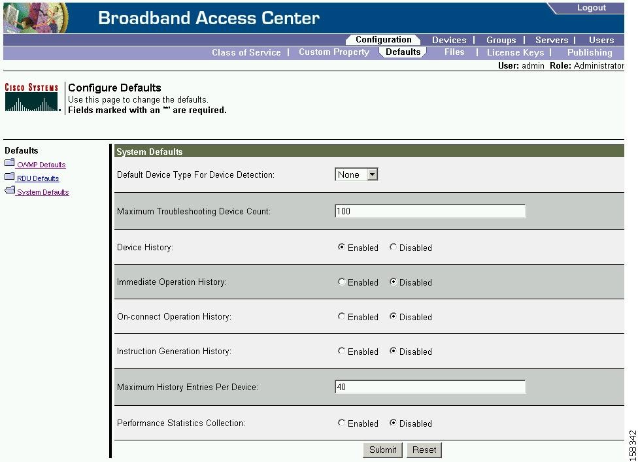Reset the system defaults form
The width and height of the screenshot is (638, 462).
pyautogui.click(x=424, y=450)
